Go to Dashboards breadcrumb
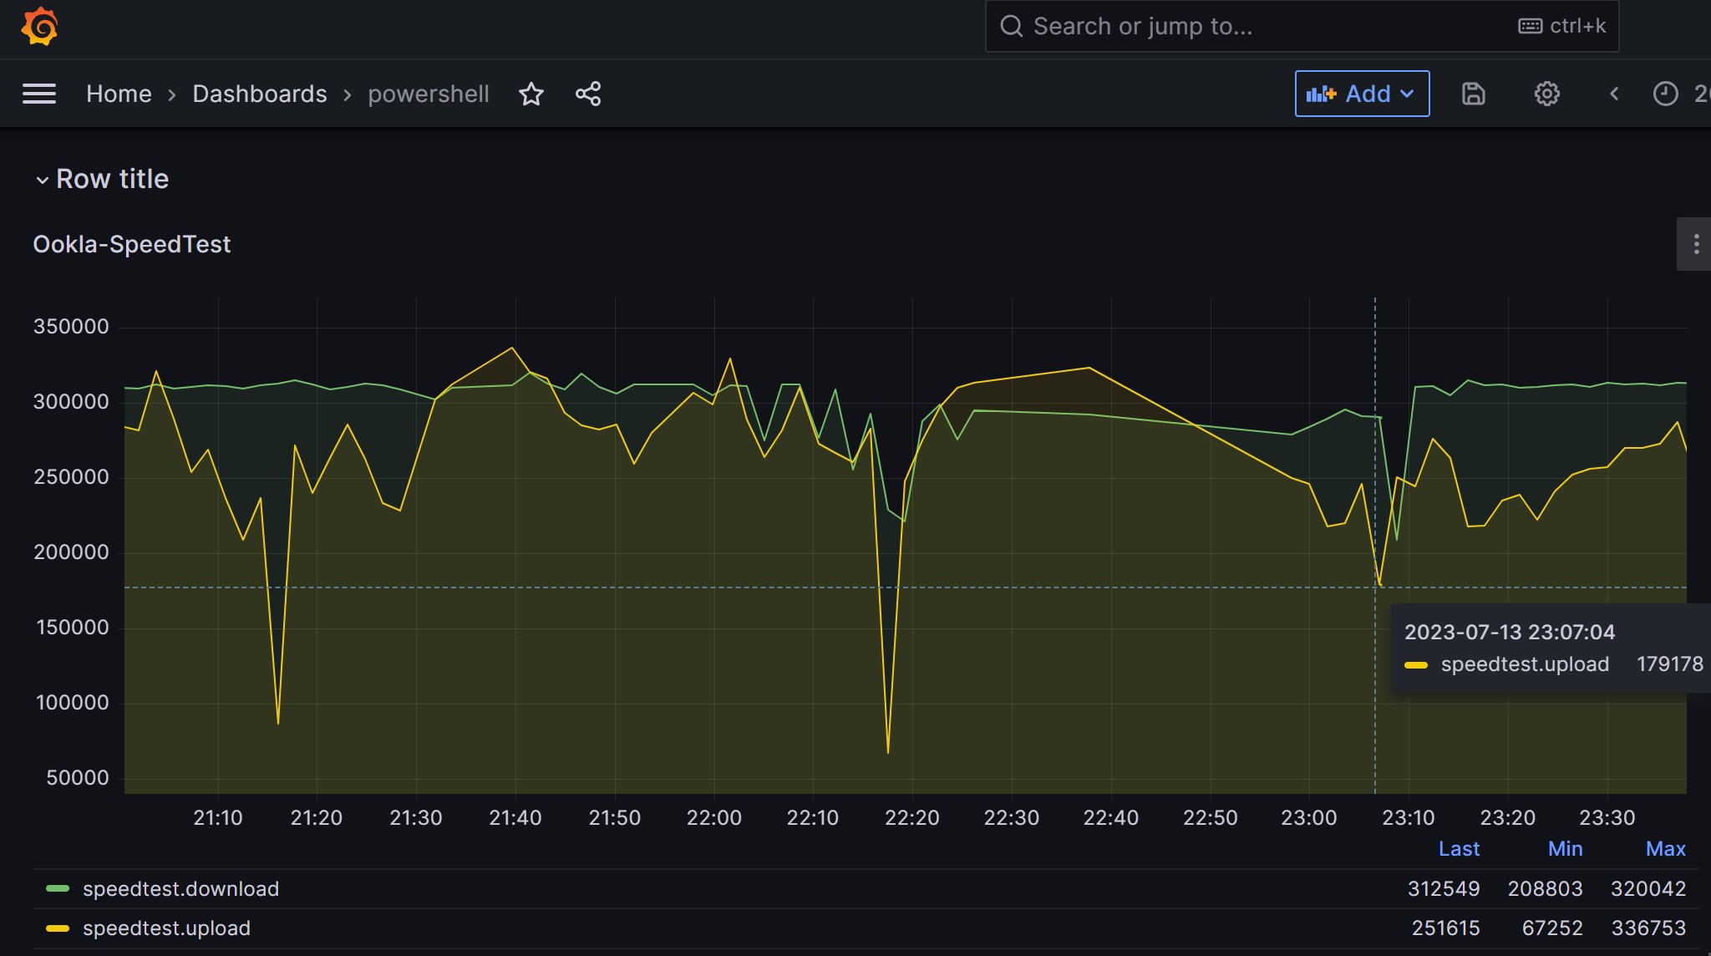 (260, 94)
